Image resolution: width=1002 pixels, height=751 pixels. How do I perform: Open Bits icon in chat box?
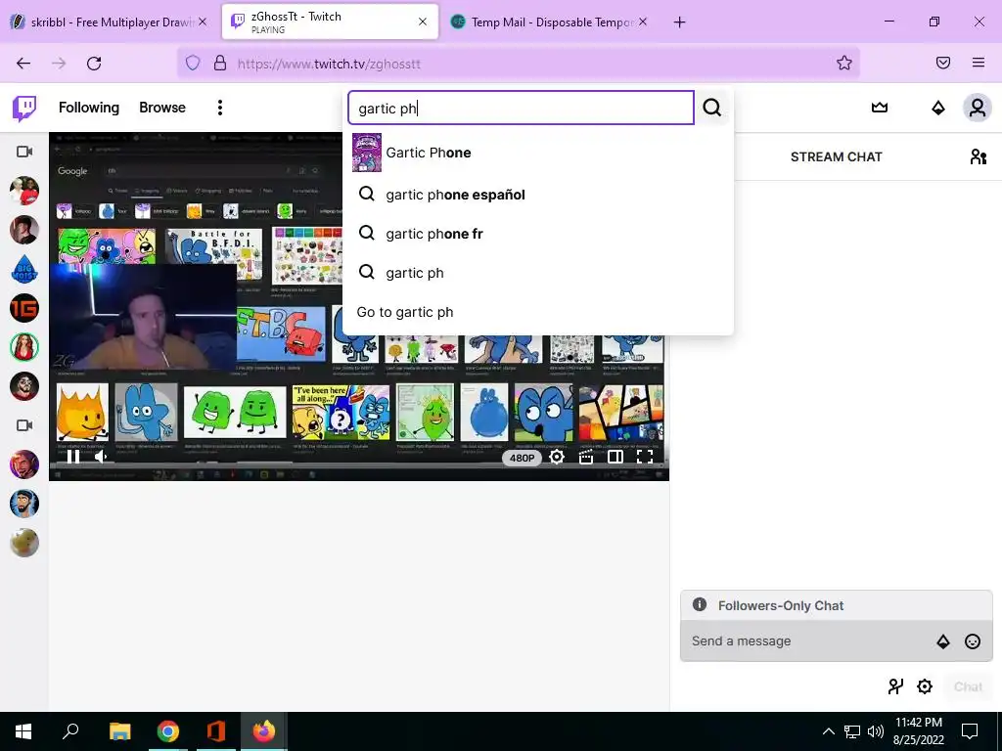coord(943,641)
